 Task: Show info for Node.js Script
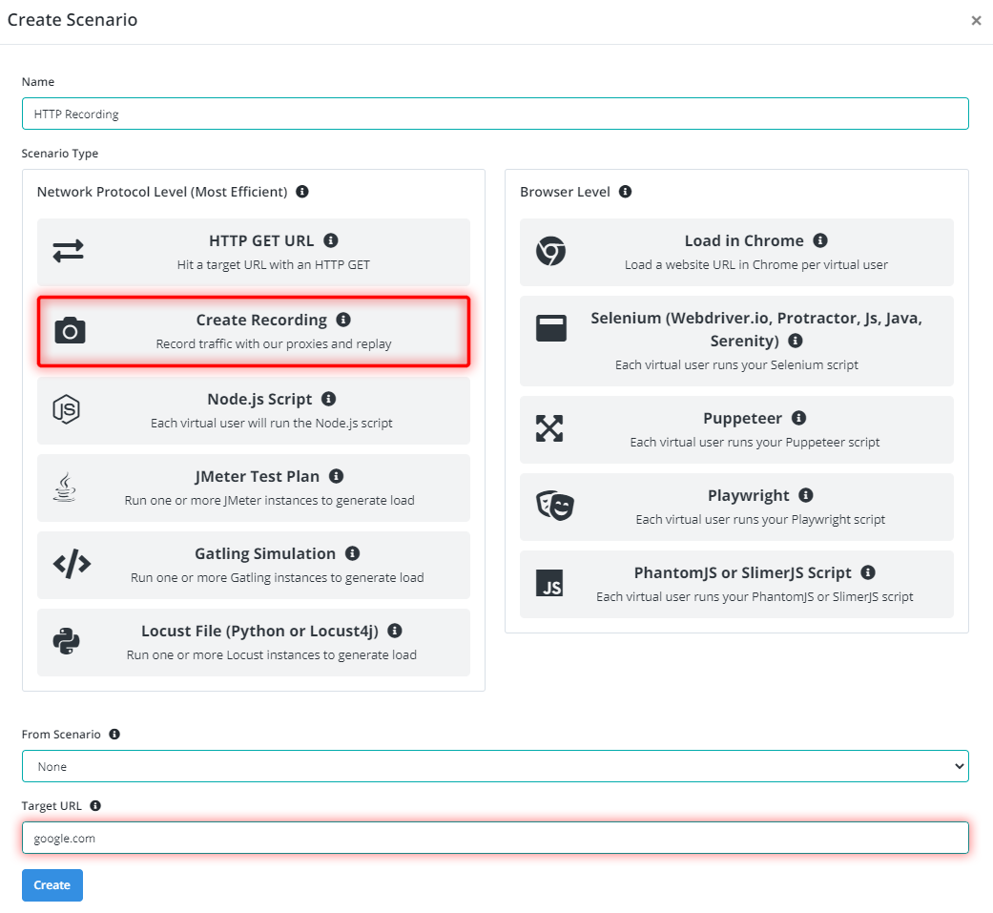(329, 399)
